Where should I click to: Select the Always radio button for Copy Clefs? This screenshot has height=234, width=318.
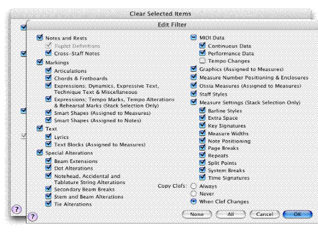[x=194, y=186]
